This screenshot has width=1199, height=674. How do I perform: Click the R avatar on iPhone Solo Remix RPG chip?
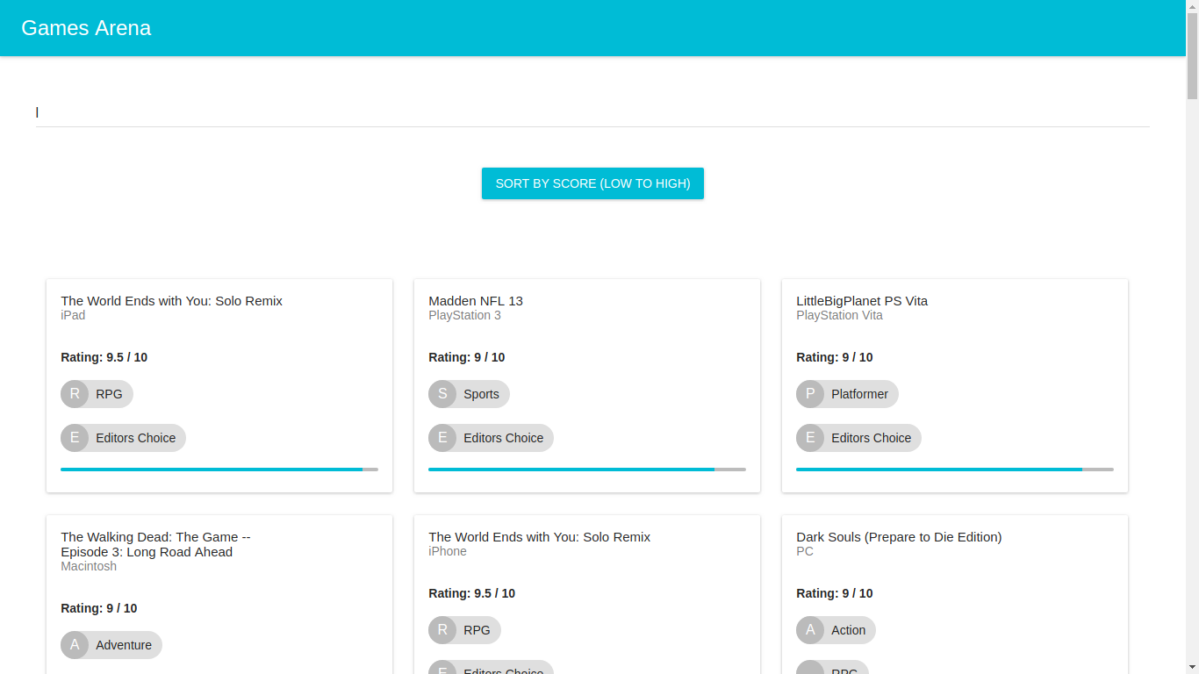pos(442,630)
